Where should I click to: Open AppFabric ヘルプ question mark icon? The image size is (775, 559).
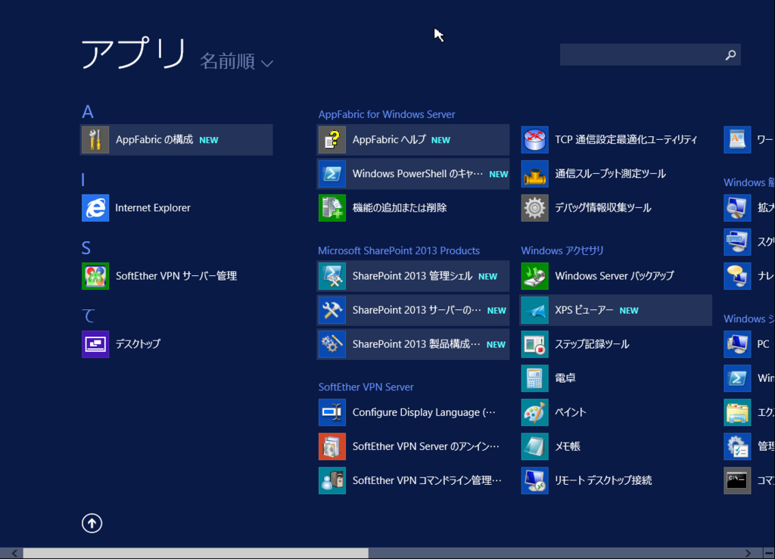[332, 140]
